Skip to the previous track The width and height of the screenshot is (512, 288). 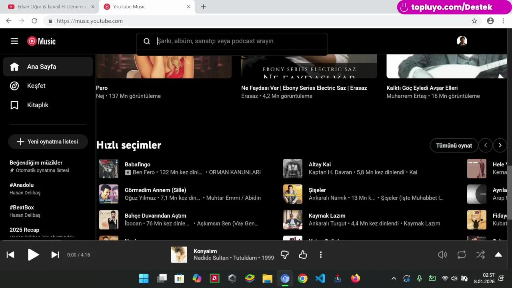tap(10, 255)
